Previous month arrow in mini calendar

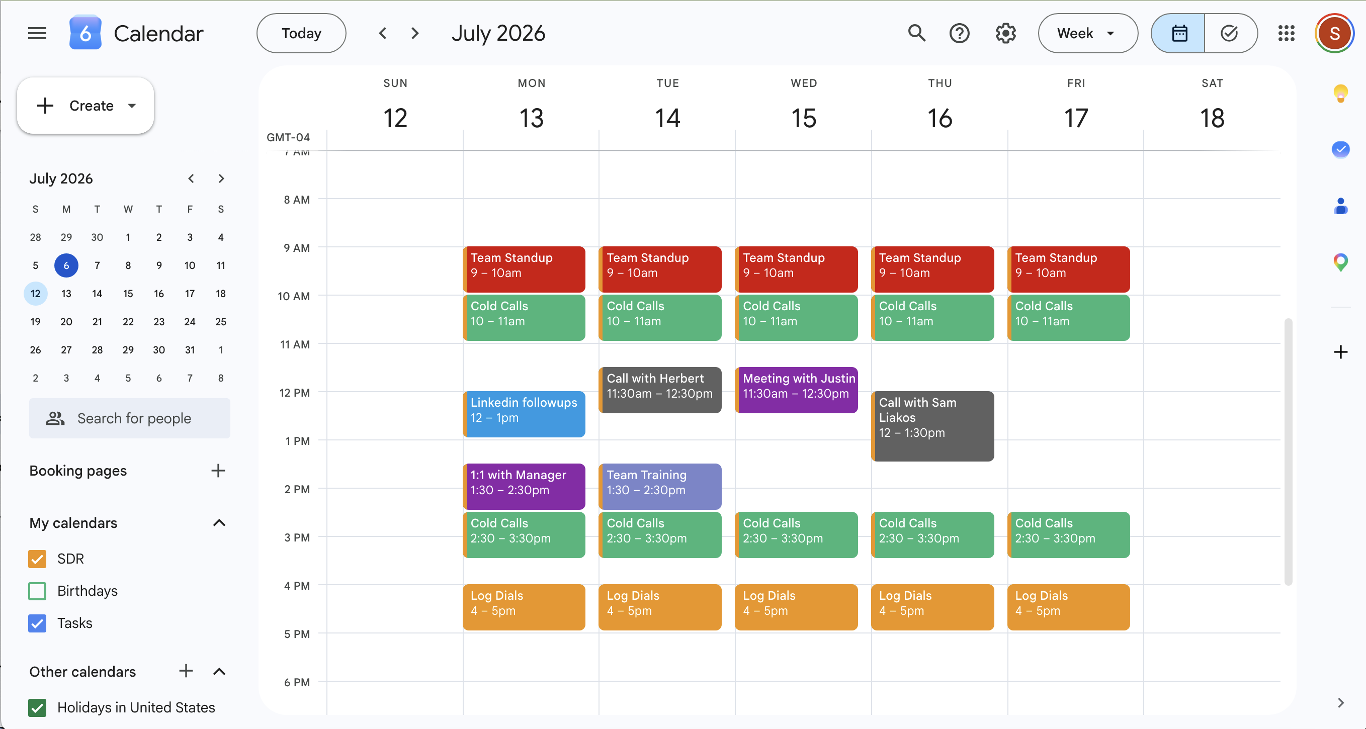pyautogui.click(x=191, y=178)
